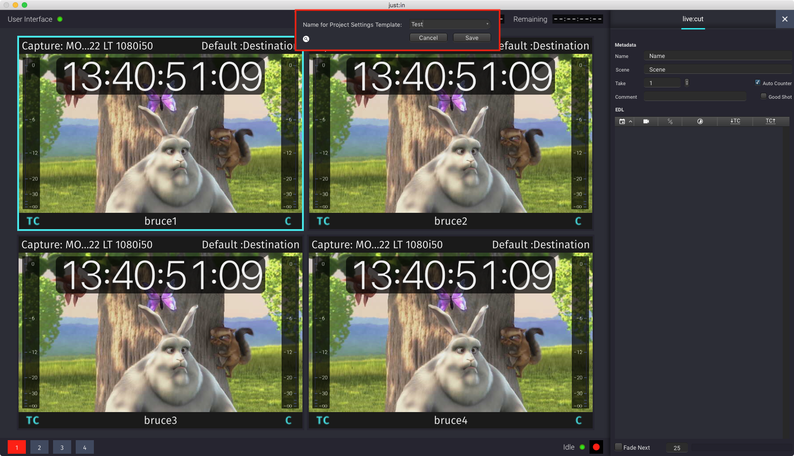Click the Metadata Scene input field
The height and width of the screenshot is (456, 794).
[718, 69]
